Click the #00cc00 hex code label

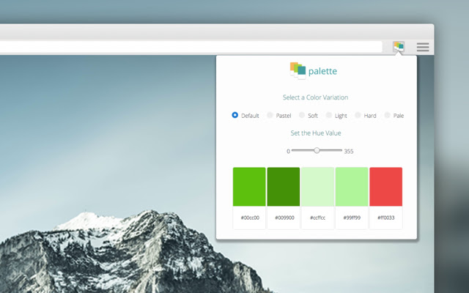pos(250,218)
